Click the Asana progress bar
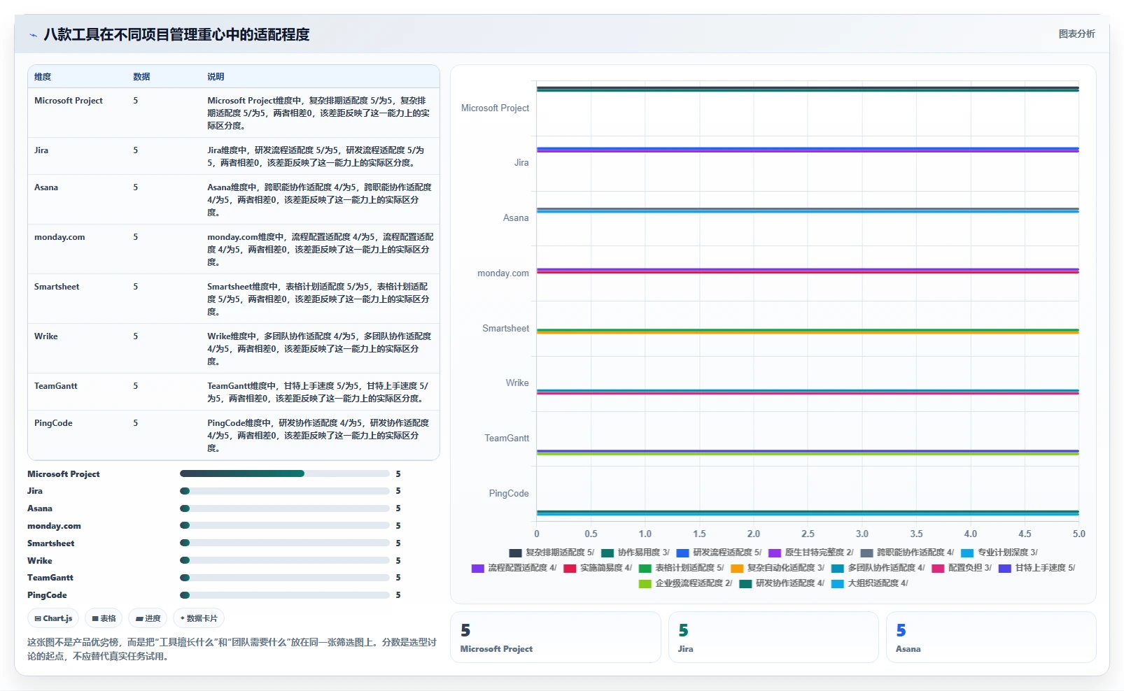1124x691 pixels. 285,508
